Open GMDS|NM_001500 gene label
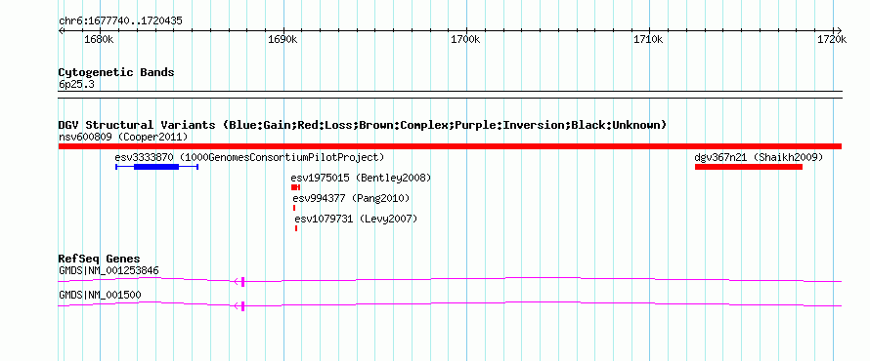Image resolution: width=870 pixels, height=361 pixels. [x=100, y=295]
